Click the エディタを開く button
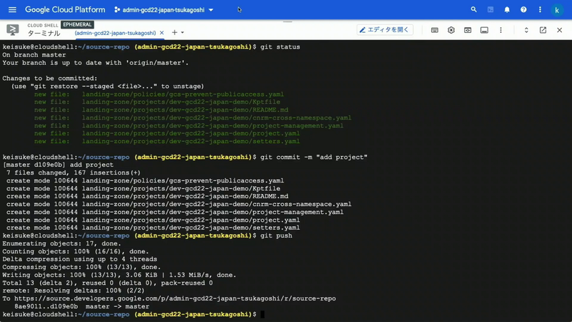Image resolution: width=572 pixels, height=322 pixels. click(x=385, y=29)
